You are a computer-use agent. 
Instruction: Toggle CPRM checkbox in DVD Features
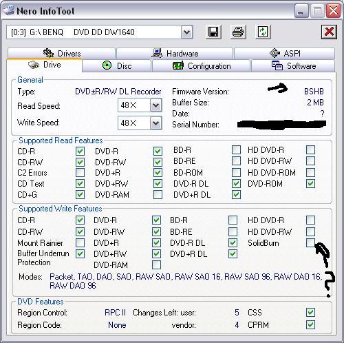[x=310, y=325]
